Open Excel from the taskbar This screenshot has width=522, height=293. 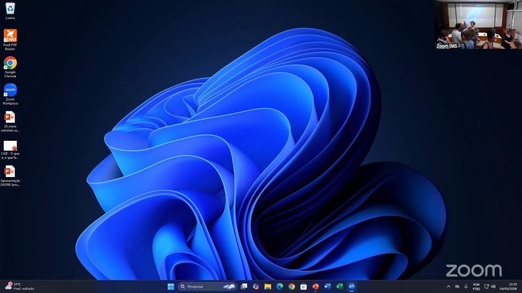click(x=339, y=286)
